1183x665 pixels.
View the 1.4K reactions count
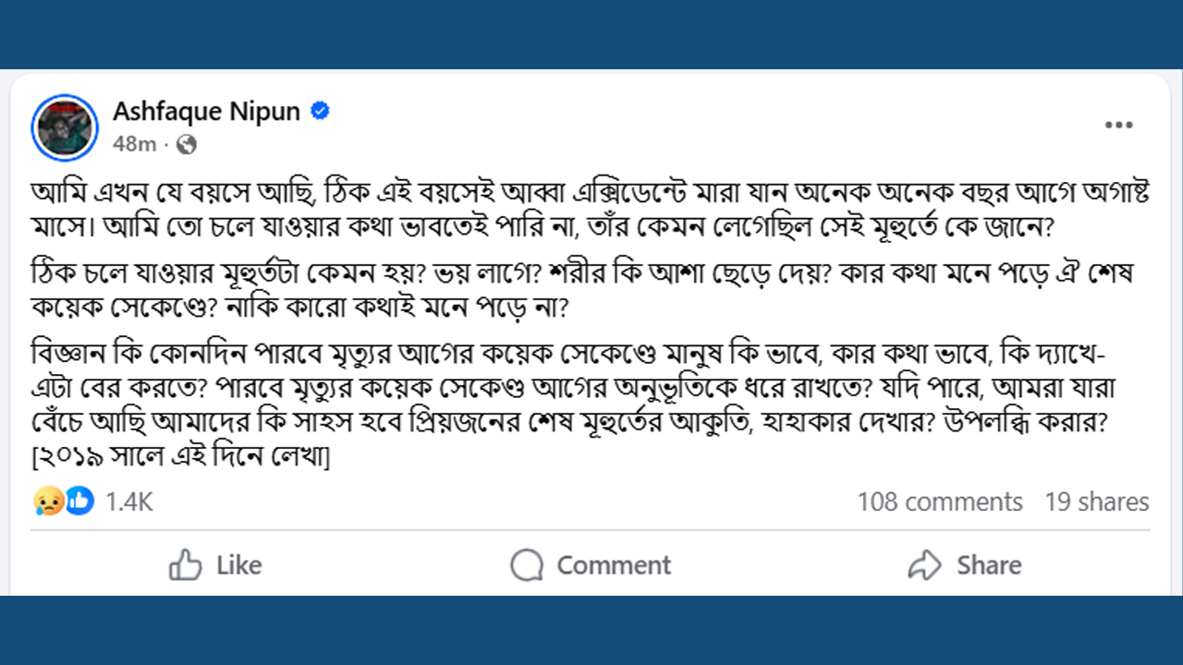pos(128,502)
